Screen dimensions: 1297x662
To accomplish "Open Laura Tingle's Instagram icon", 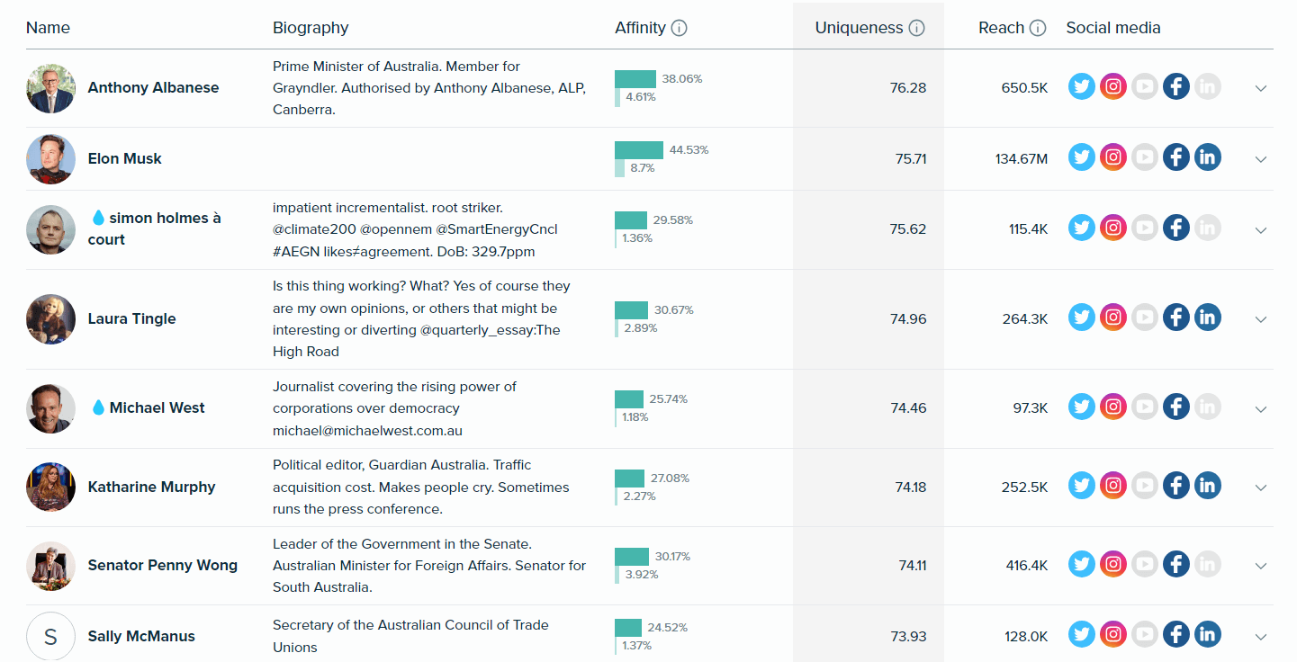I will pos(1113,318).
